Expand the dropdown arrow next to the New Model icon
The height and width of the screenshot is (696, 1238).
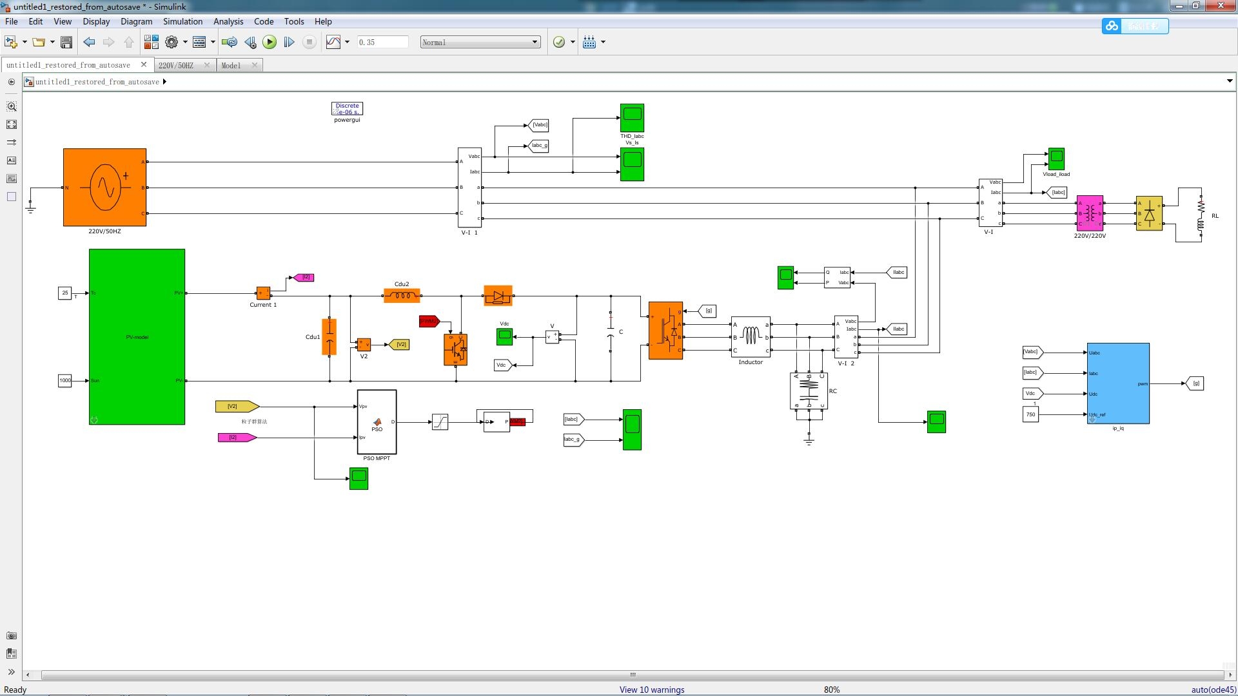coord(25,42)
